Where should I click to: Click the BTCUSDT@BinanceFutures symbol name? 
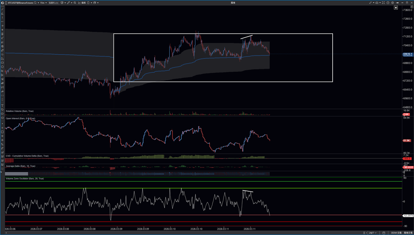[21, 2]
